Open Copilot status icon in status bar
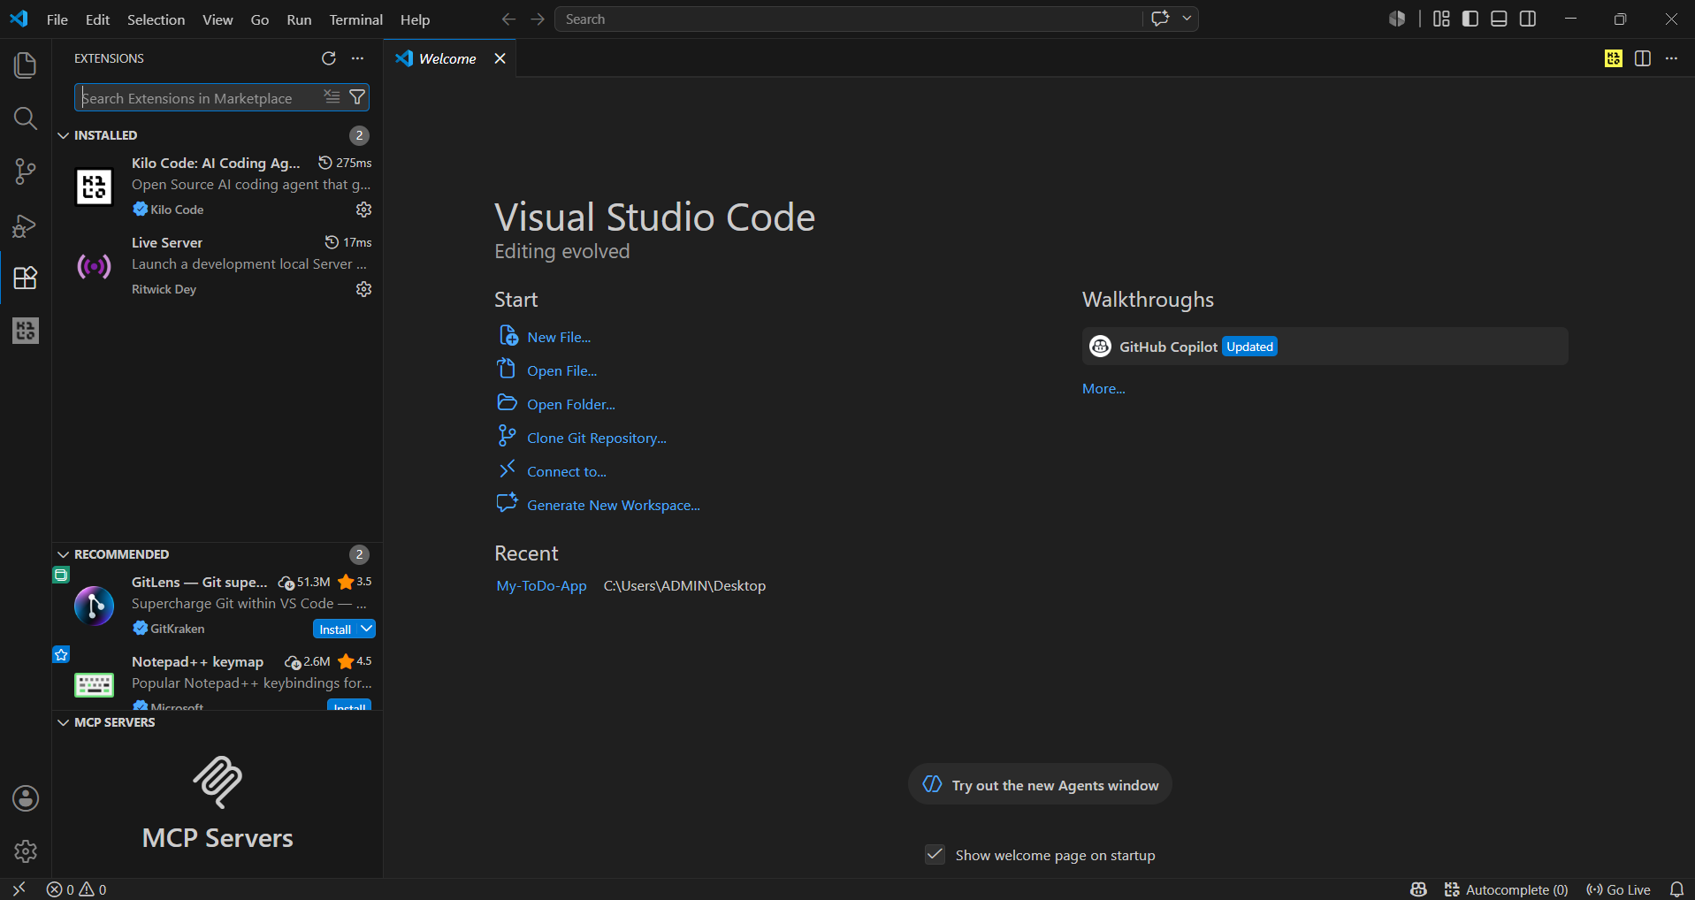The width and height of the screenshot is (1695, 900). [1418, 889]
